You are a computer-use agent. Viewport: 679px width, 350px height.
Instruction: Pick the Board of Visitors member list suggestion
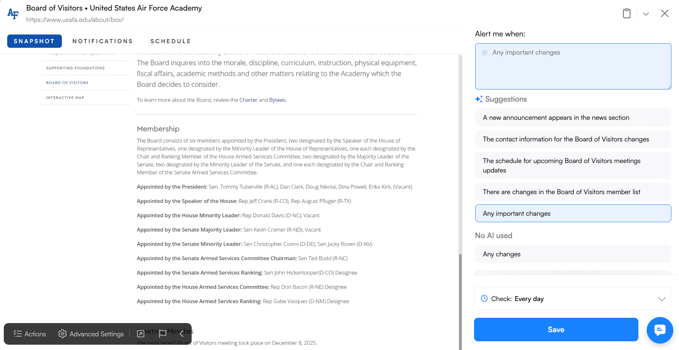[x=573, y=192]
